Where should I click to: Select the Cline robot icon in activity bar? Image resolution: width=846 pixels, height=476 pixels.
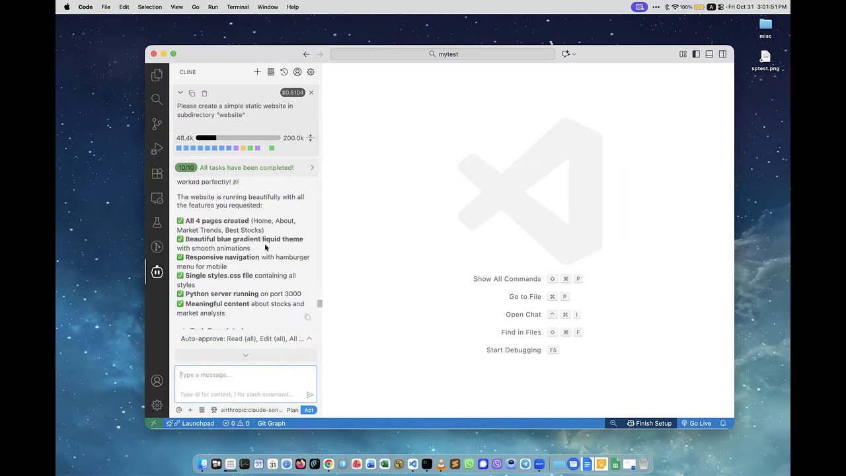point(157,272)
